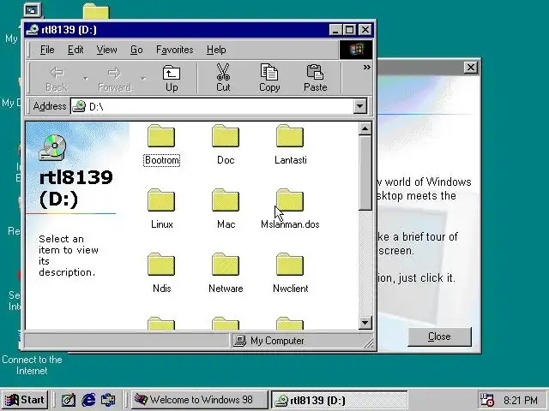Minimize the rtl8139 window

[x=335, y=30]
